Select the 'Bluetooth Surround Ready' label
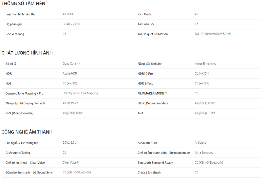The height and width of the screenshot is (178, 262). pyautogui.click(x=155, y=163)
